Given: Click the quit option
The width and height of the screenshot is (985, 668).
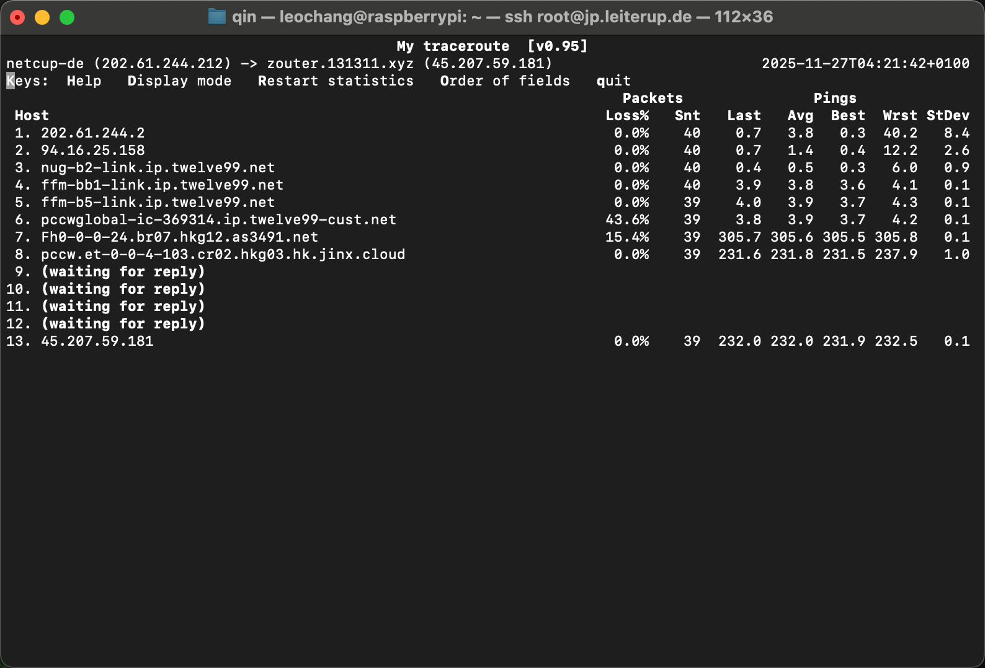Looking at the screenshot, I should tap(613, 81).
